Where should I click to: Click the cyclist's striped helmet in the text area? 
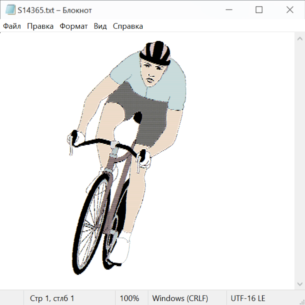156,53
